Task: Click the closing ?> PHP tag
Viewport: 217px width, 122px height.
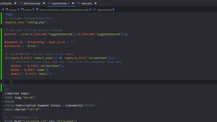Action: click(x=6, y=90)
